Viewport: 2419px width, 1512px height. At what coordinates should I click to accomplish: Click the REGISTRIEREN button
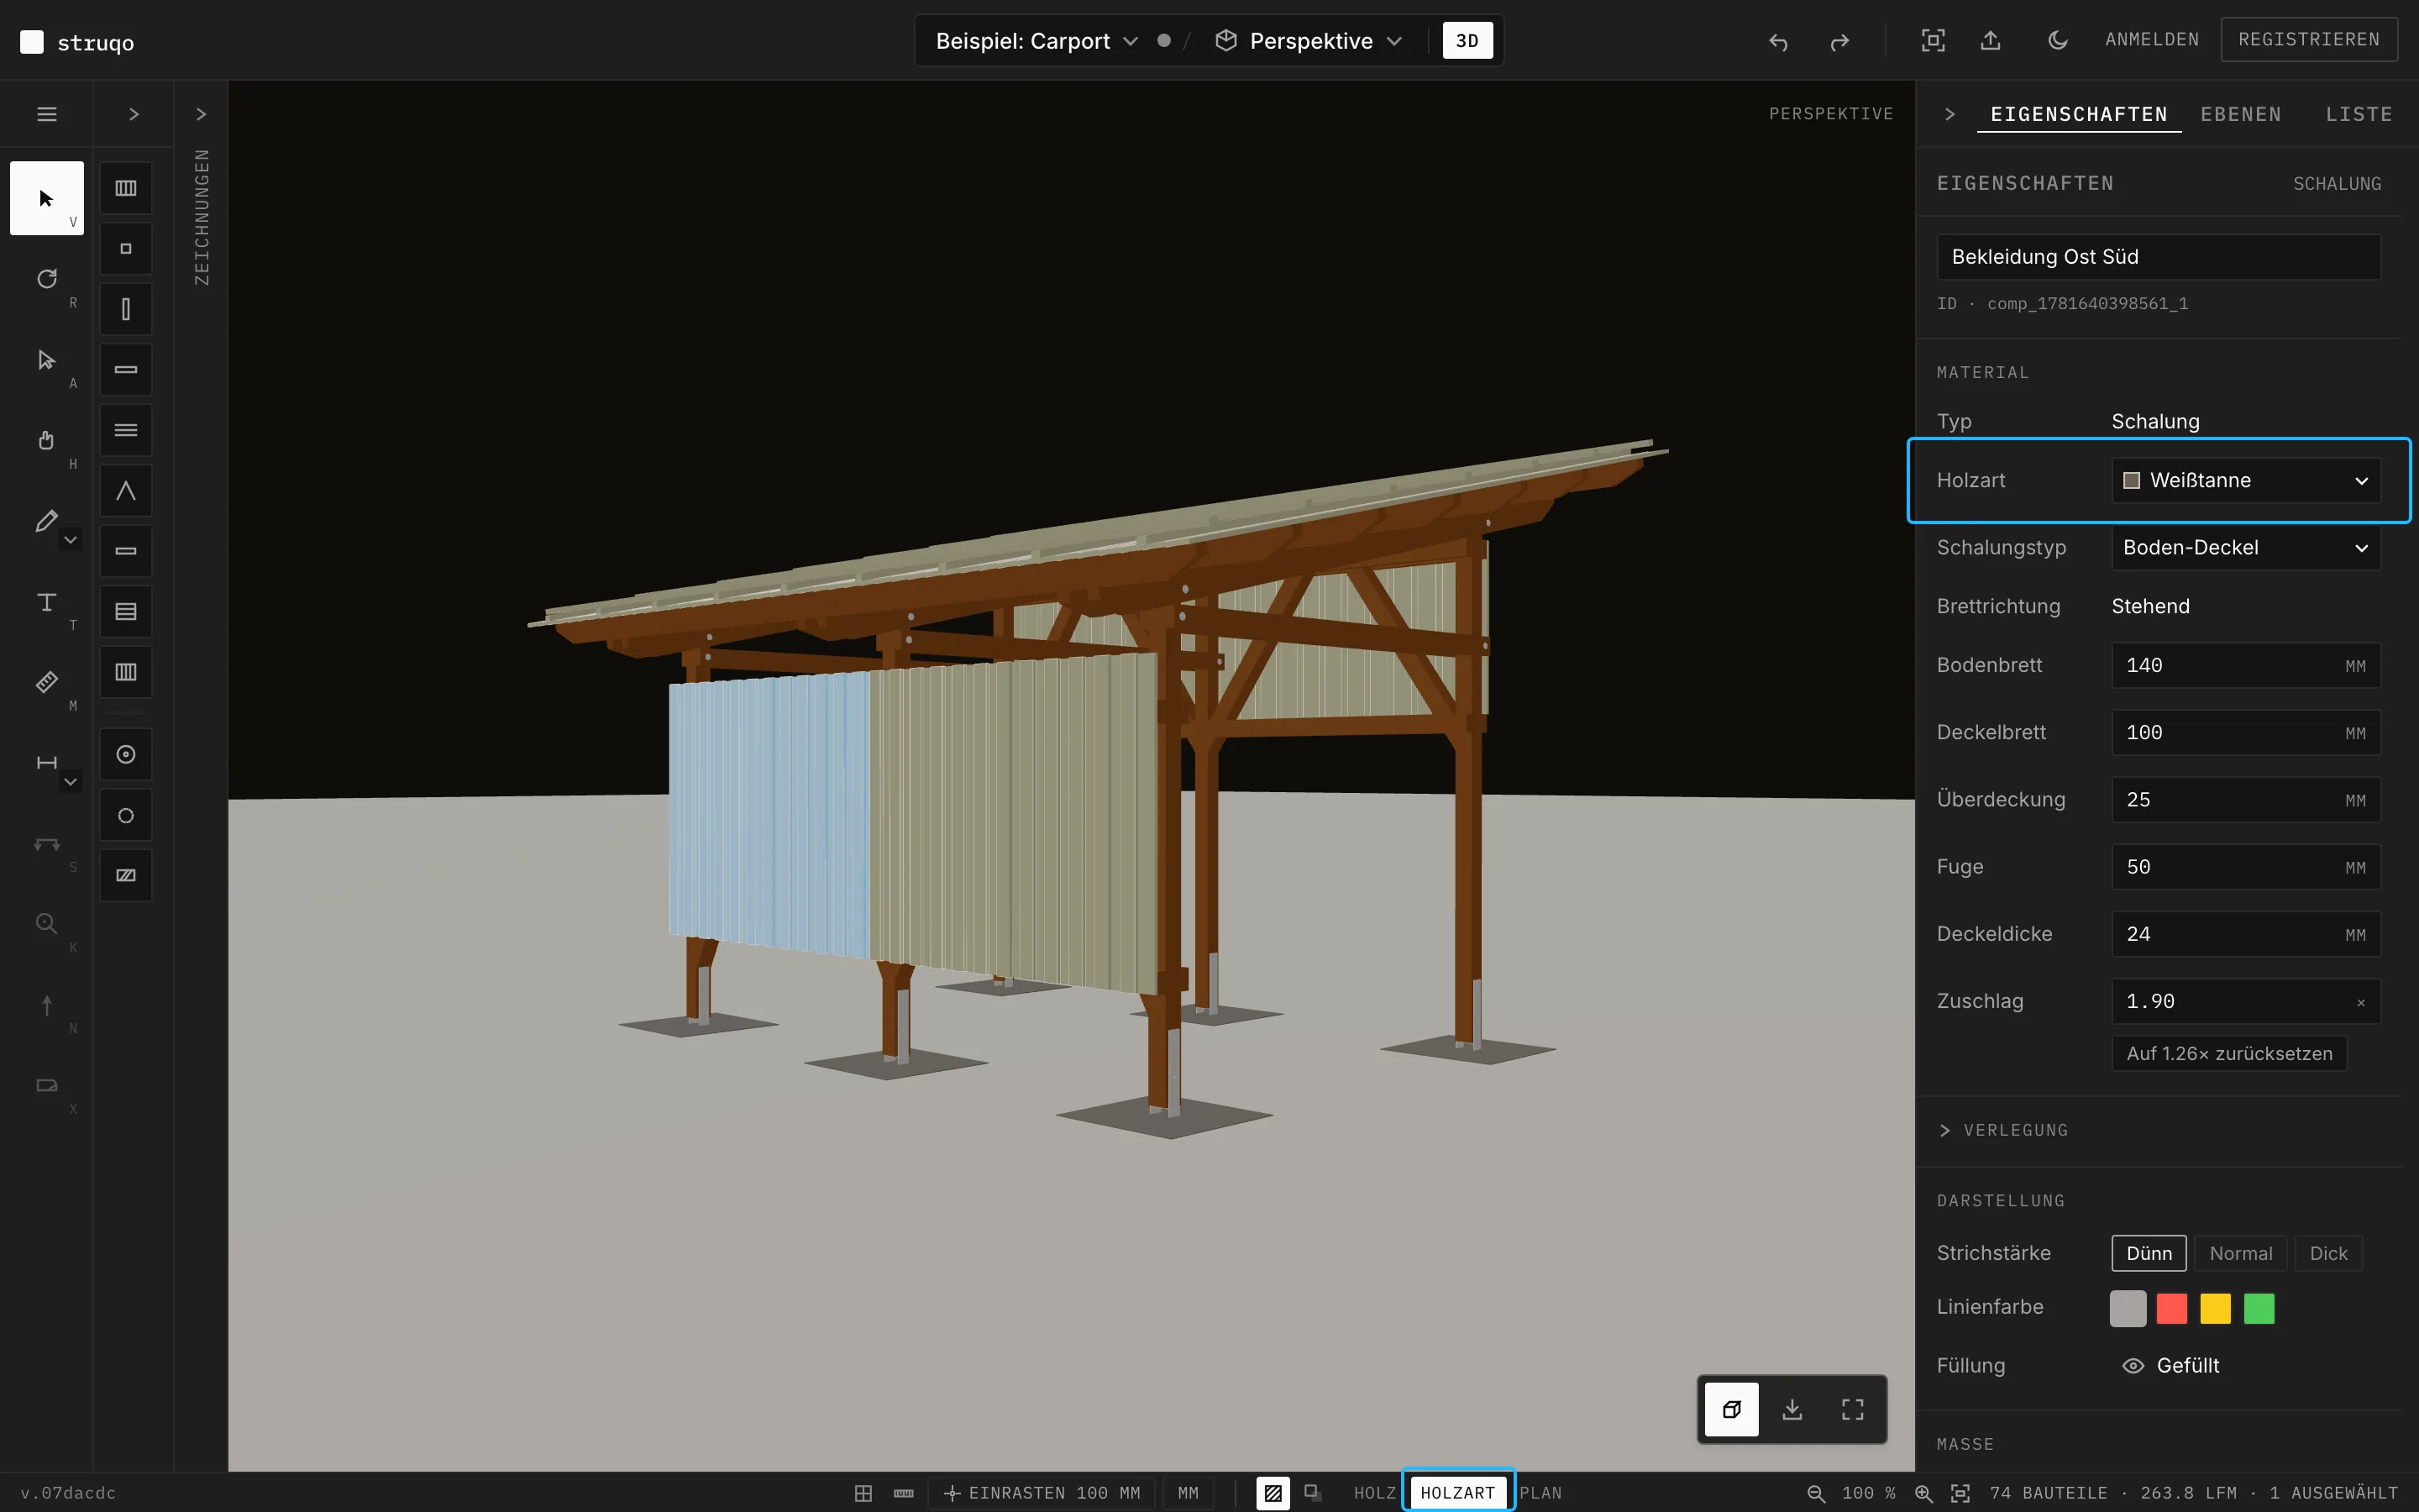[x=2309, y=39]
